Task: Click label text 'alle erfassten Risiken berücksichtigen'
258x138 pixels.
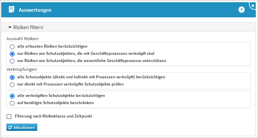Action: [52, 46]
